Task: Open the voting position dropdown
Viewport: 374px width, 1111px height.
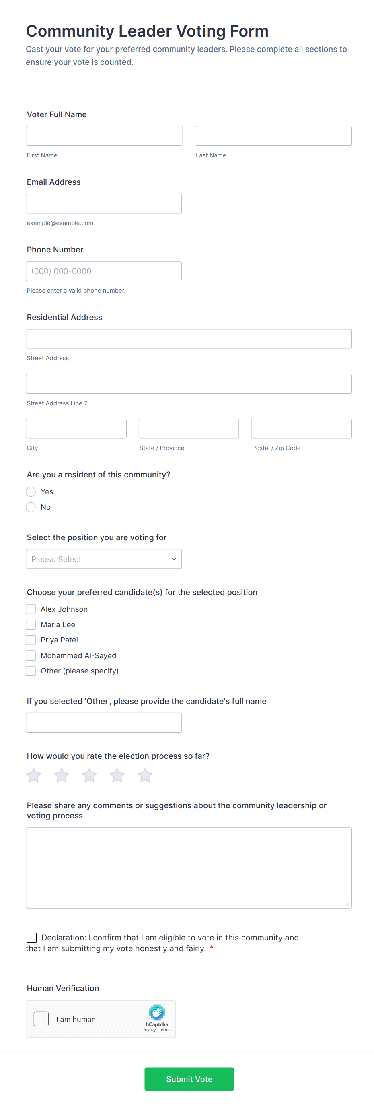Action: coord(104,559)
